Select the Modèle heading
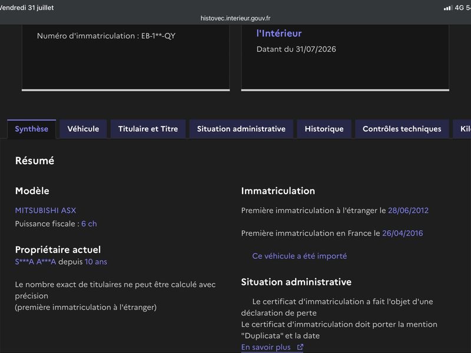 tap(32, 191)
